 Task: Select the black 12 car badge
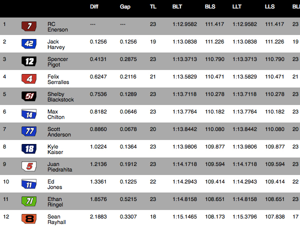coord(29,61)
